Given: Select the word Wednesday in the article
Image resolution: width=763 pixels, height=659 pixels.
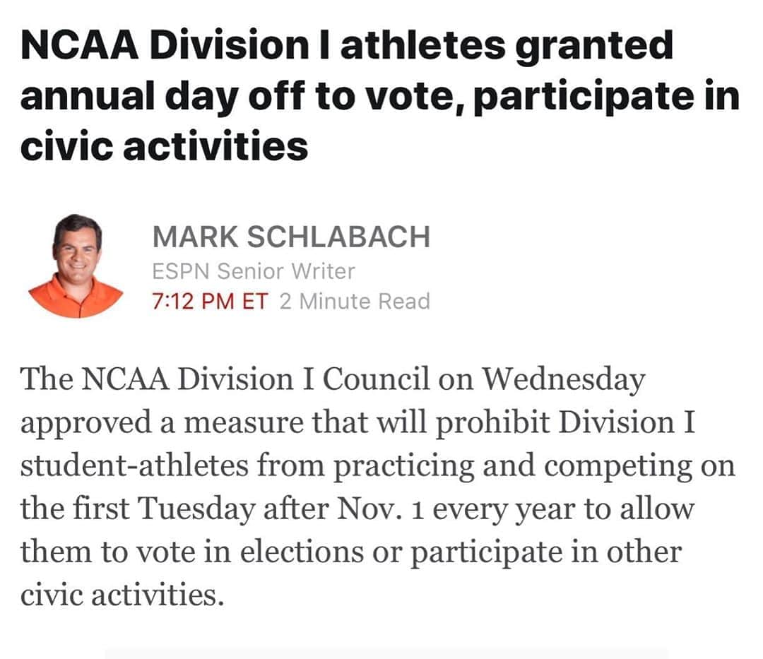Looking at the screenshot, I should [x=564, y=380].
